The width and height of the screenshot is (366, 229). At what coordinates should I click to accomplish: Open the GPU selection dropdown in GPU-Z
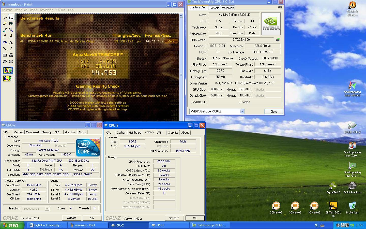point(242,111)
